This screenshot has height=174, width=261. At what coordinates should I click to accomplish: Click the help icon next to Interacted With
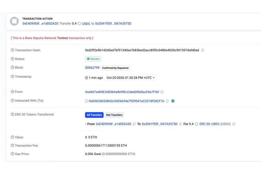12,100
